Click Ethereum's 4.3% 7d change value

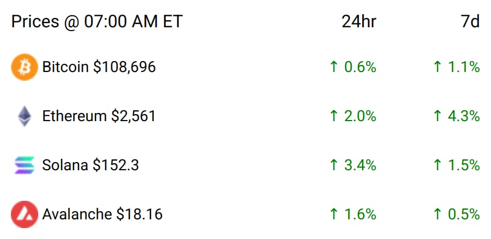tap(464, 116)
